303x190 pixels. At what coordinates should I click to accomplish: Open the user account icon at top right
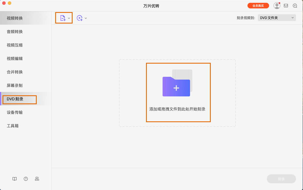tap(277, 5)
